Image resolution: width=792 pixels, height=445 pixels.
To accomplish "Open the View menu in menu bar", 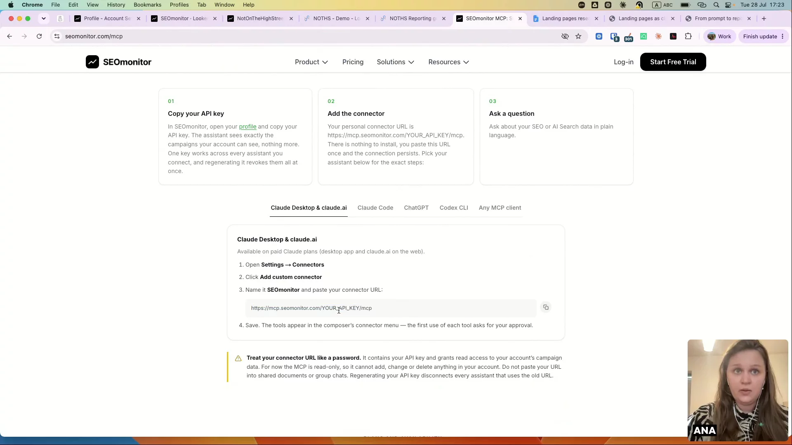I will pos(92,5).
